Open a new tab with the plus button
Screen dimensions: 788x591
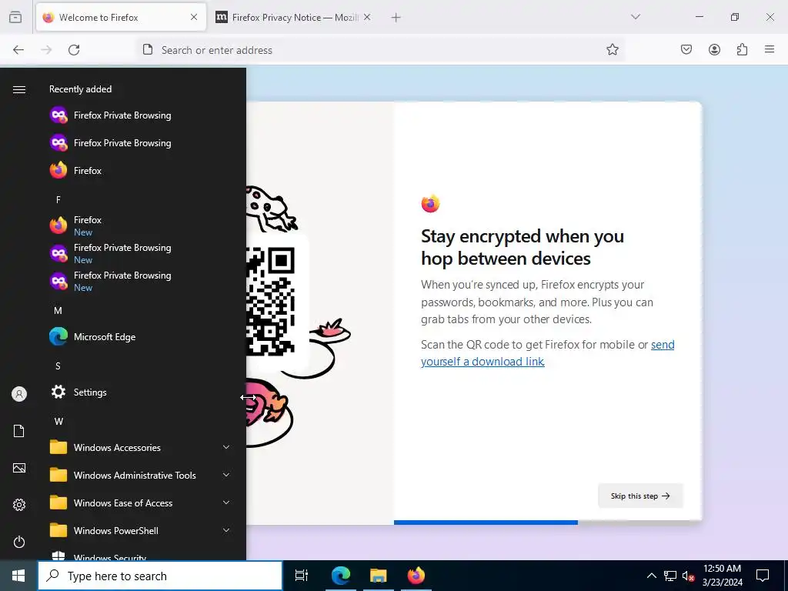396,18
